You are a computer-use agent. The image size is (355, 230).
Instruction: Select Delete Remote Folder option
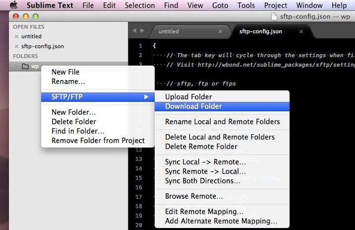pos(222,147)
